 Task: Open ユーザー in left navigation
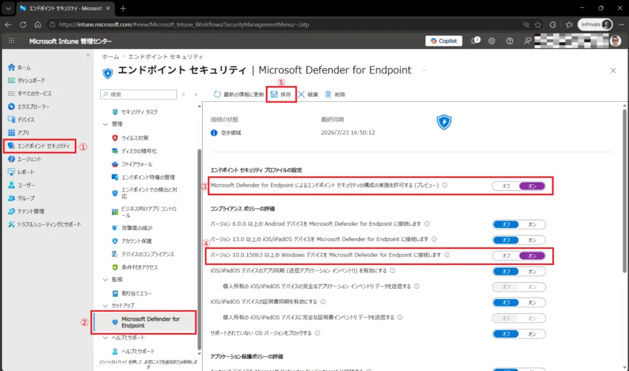click(21, 185)
